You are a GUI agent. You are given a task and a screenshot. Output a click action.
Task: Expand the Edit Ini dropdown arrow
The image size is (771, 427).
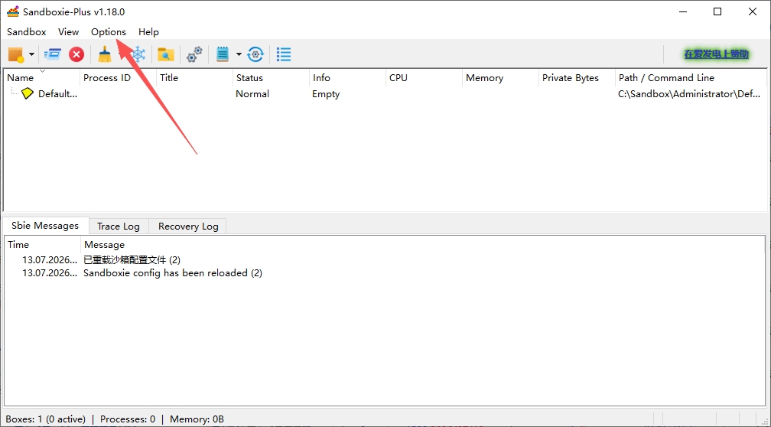[239, 54]
